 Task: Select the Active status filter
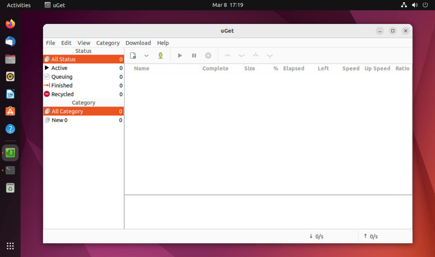click(x=84, y=68)
